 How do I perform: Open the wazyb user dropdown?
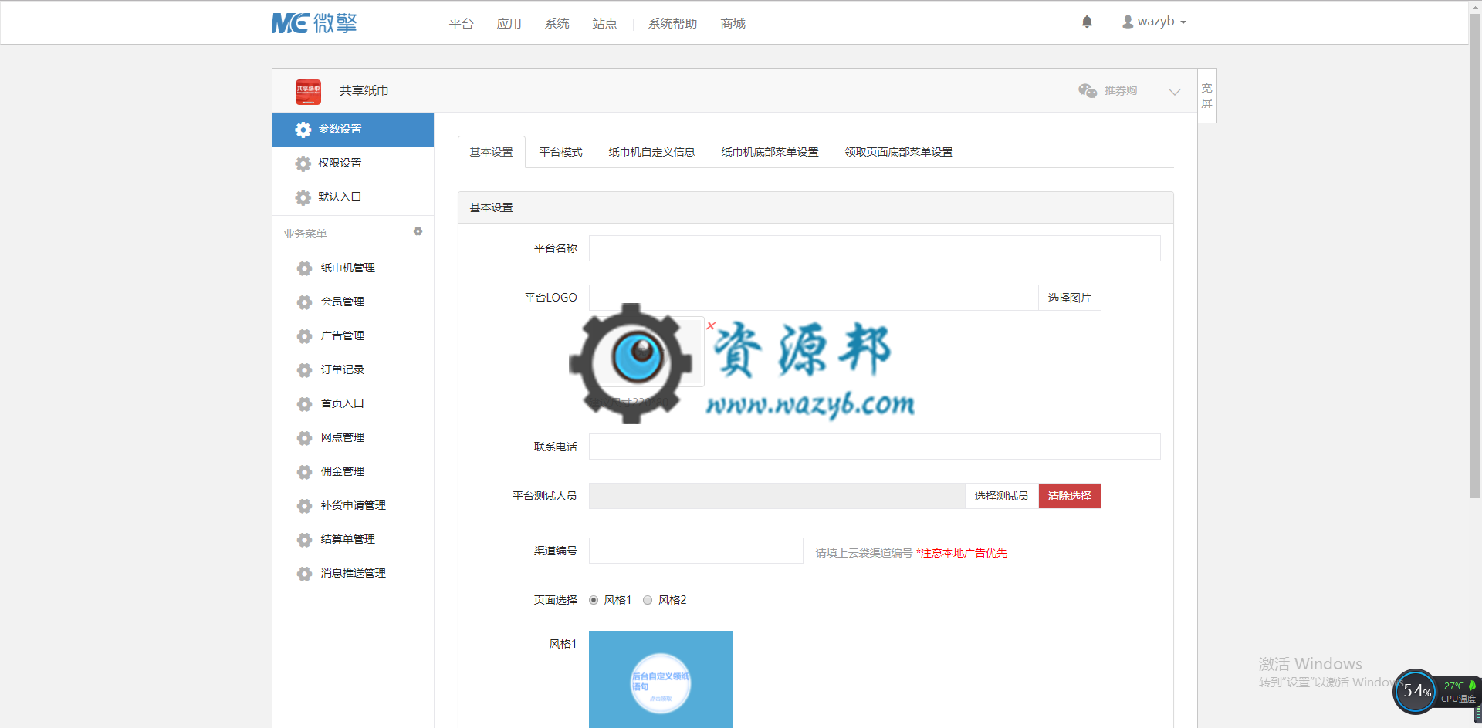(1154, 22)
